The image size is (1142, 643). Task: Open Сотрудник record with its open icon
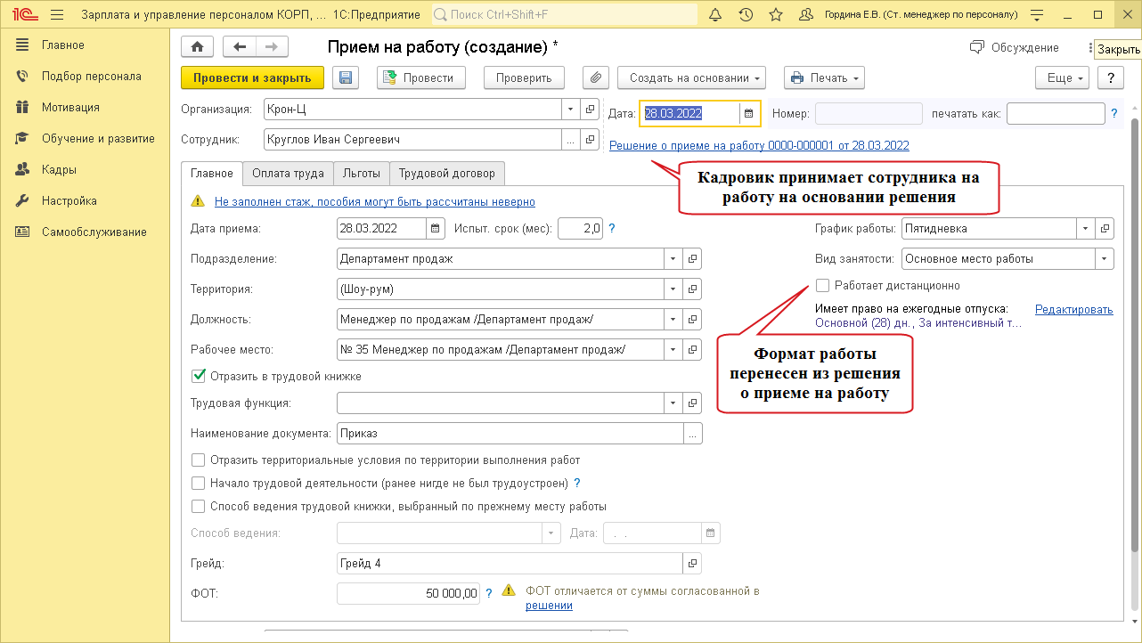pyautogui.click(x=590, y=140)
